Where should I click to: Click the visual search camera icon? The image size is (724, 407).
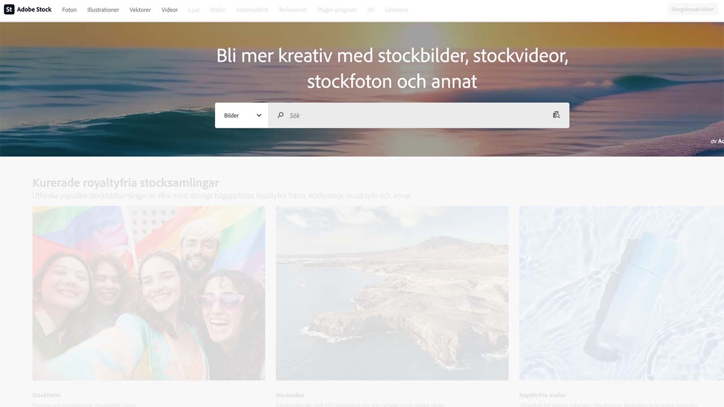(556, 115)
